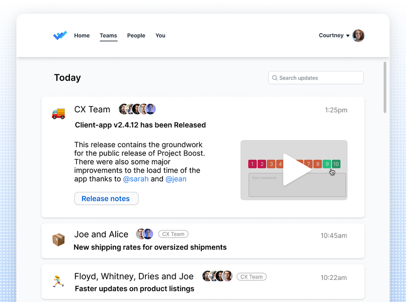The image size is (406, 302).
Task: Click Joe and Alice avatars
Action: pyautogui.click(x=144, y=234)
